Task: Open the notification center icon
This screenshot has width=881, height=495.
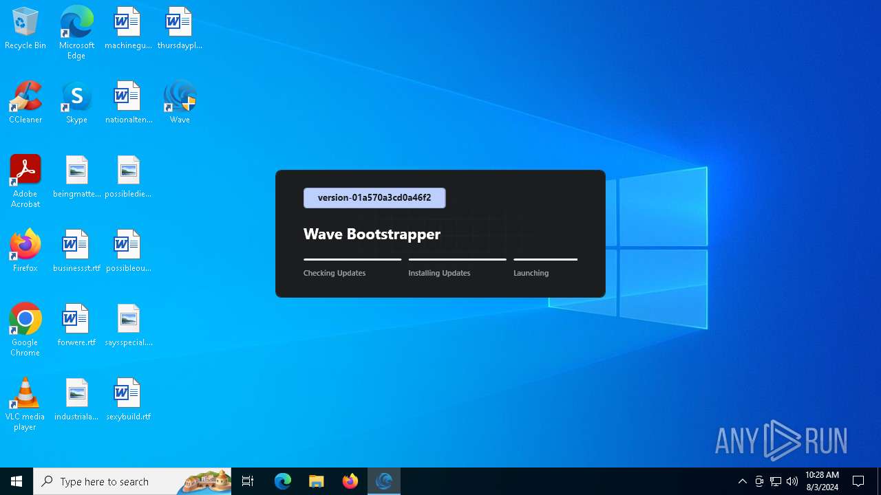Action: pos(858,481)
